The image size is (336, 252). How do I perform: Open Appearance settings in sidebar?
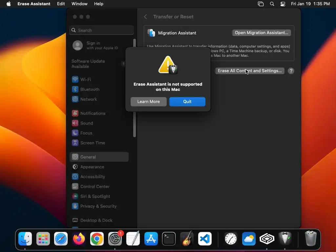[99, 167]
